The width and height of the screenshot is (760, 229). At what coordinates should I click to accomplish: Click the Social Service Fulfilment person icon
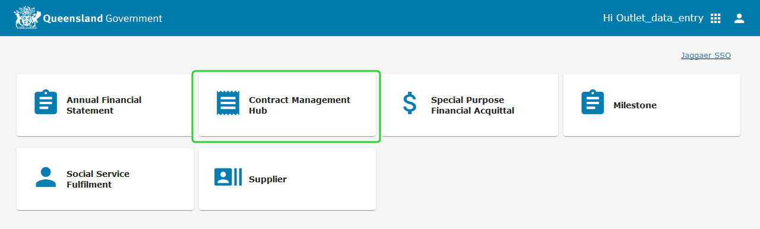pos(46,177)
